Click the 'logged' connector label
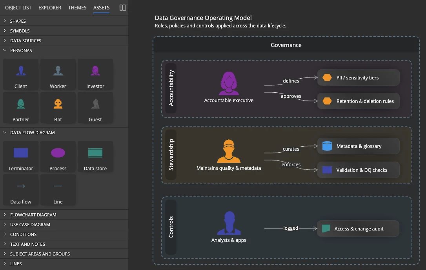This screenshot has width=426, height=270. (291, 228)
